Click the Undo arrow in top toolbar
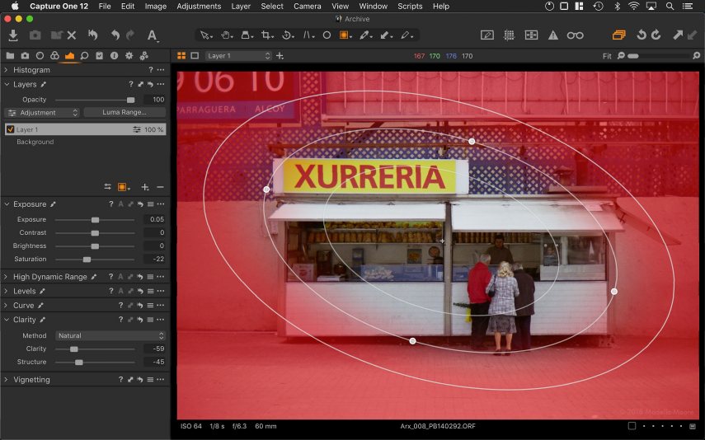This screenshot has height=440, width=705. 115,35
